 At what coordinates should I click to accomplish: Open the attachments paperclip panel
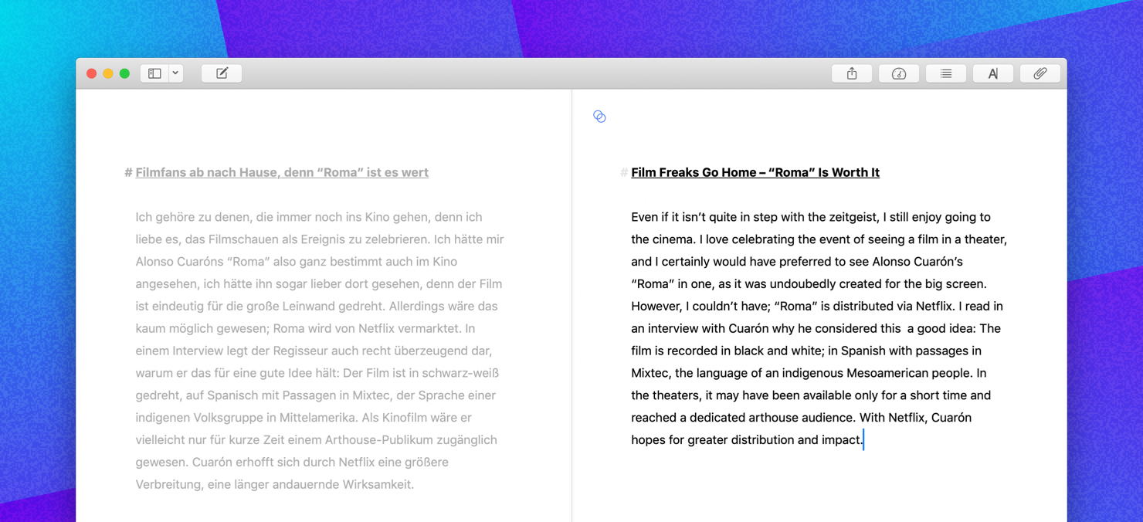pos(1040,73)
